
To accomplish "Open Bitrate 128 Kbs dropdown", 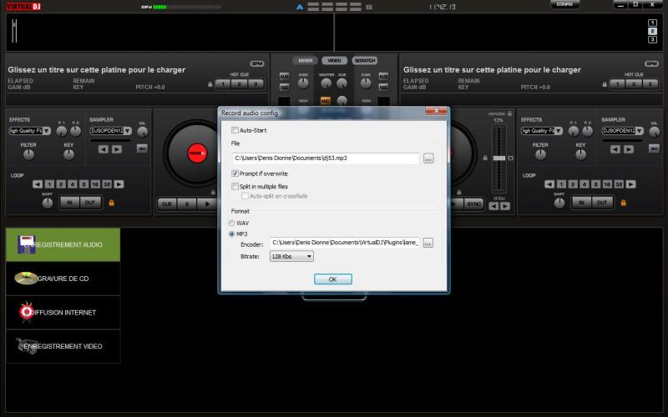I will coord(291,257).
